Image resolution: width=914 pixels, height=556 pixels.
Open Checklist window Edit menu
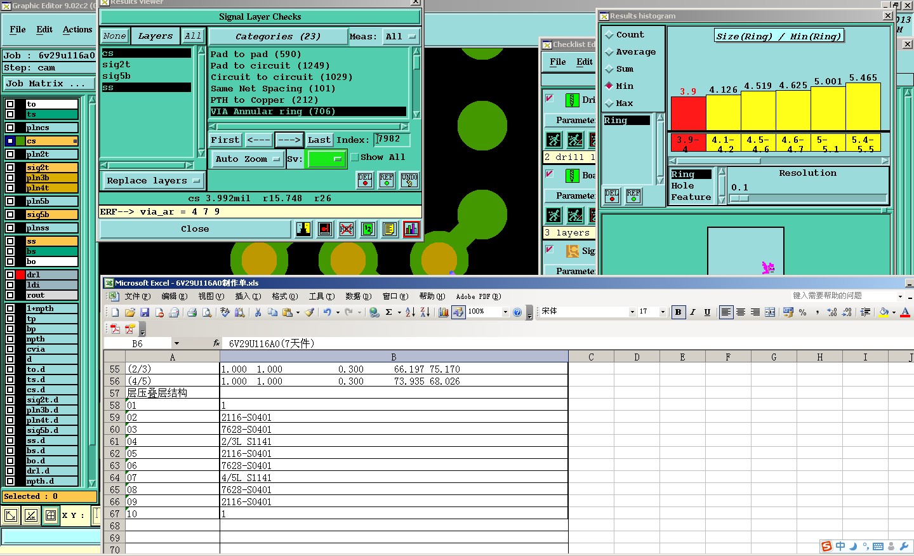(x=585, y=62)
